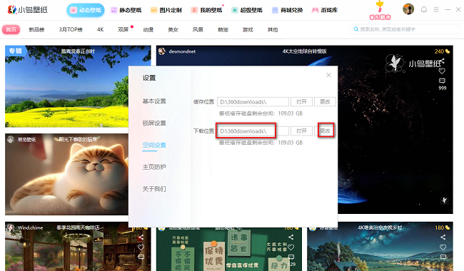Open the 4K starry night village thumbnail
The height and width of the screenshot is (271, 464).
tap(380, 247)
